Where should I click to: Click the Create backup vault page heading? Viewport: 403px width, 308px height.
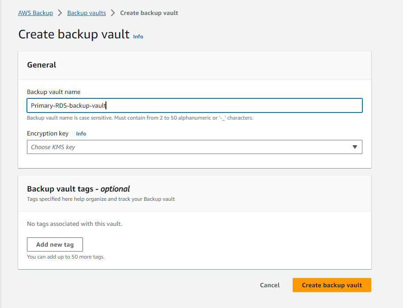coord(74,34)
